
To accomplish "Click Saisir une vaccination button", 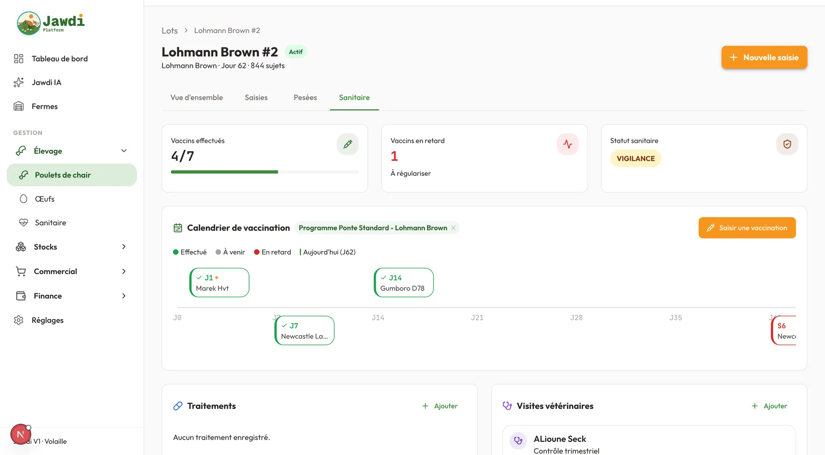I will 747,228.
